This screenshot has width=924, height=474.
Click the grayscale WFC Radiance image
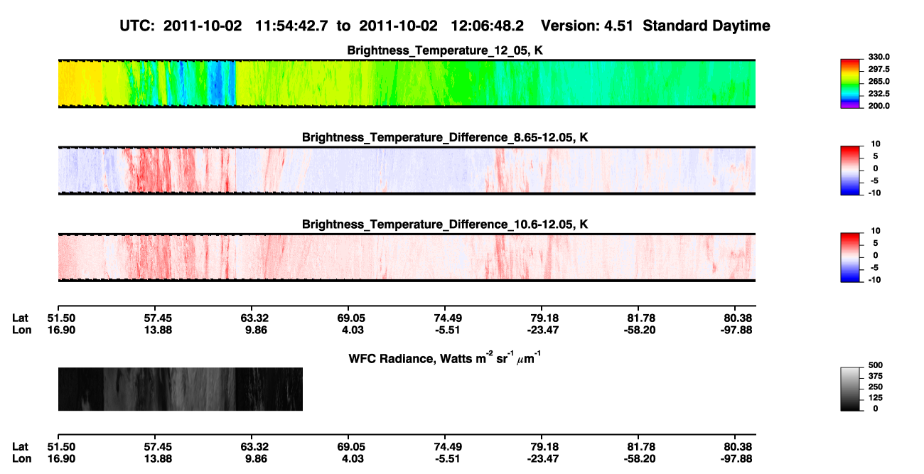[x=181, y=389]
